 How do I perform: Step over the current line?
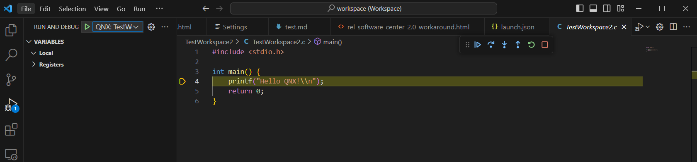(x=491, y=45)
